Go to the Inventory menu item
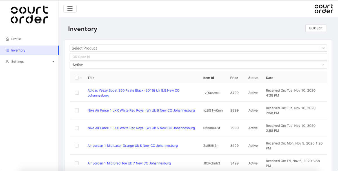This screenshot has width=338, height=171. point(29,50)
